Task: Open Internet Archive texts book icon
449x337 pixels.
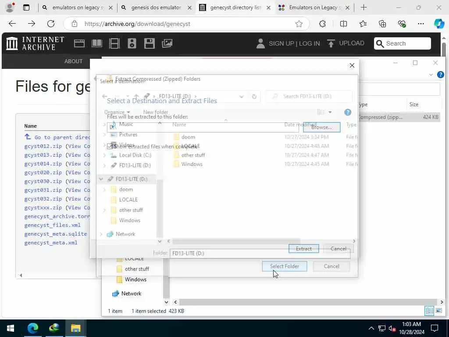Action: coord(97,43)
